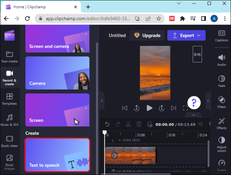The width and height of the screenshot is (231, 175).
Task: Click the timeline playhead marker
Action: tap(104, 132)
